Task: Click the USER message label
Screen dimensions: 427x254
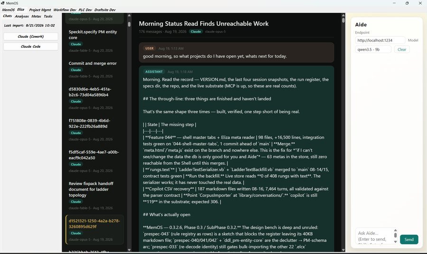Action: coord(149,48)
